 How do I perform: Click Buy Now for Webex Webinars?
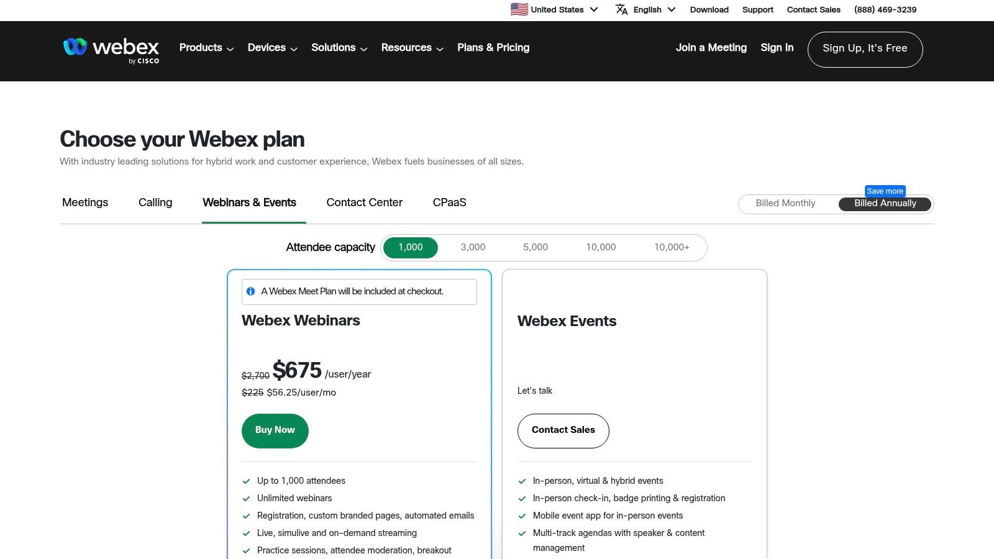point(275,430)
